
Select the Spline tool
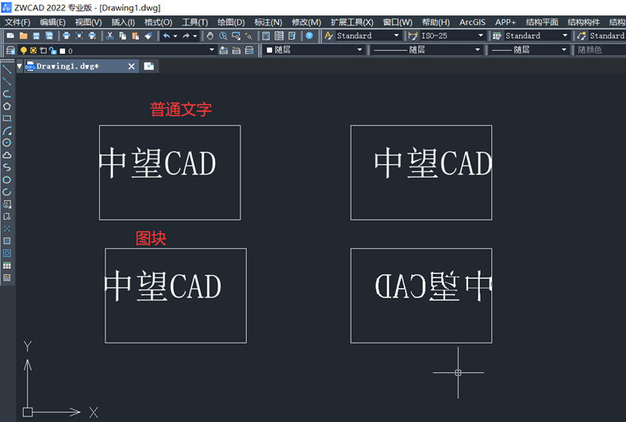coord(7,167)
